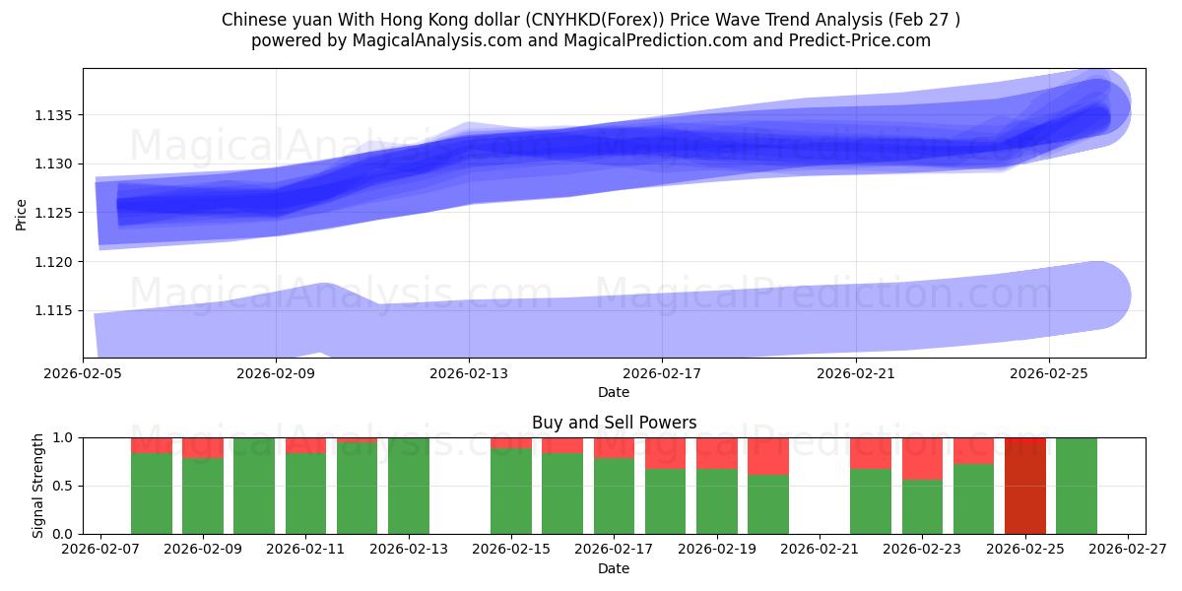Click 2026-02-27 tick on signal chart
The width and height of the screenshot is (1182, 591).
(x=1127, y=550)
